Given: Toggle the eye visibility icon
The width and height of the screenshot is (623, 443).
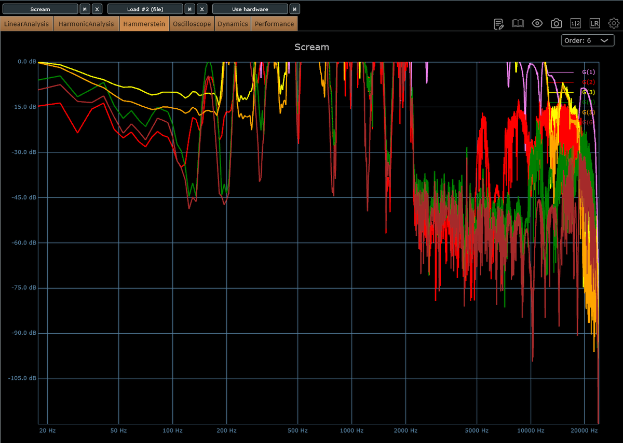Looking at the screenshot, I should point(537,23).
